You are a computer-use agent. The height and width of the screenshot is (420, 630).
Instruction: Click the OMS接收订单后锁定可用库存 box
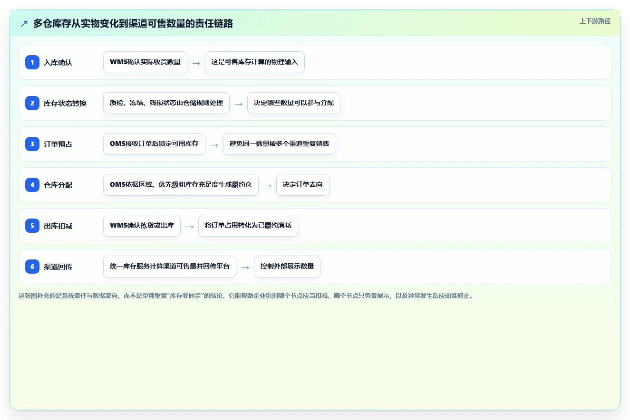[x=154, y=144]
